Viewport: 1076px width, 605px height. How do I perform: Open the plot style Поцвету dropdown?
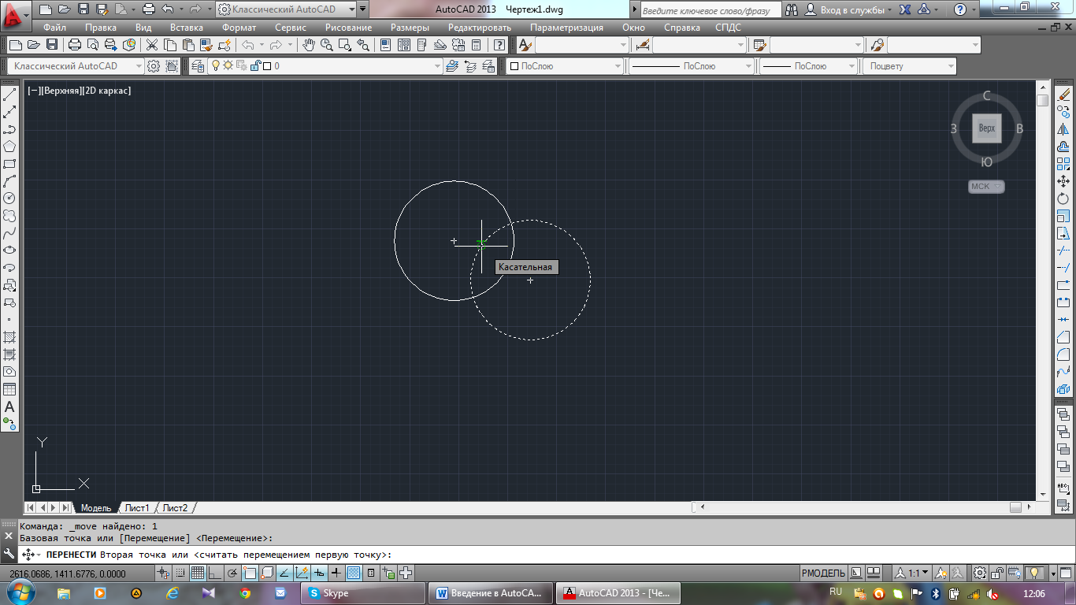[x=910, y=66]
